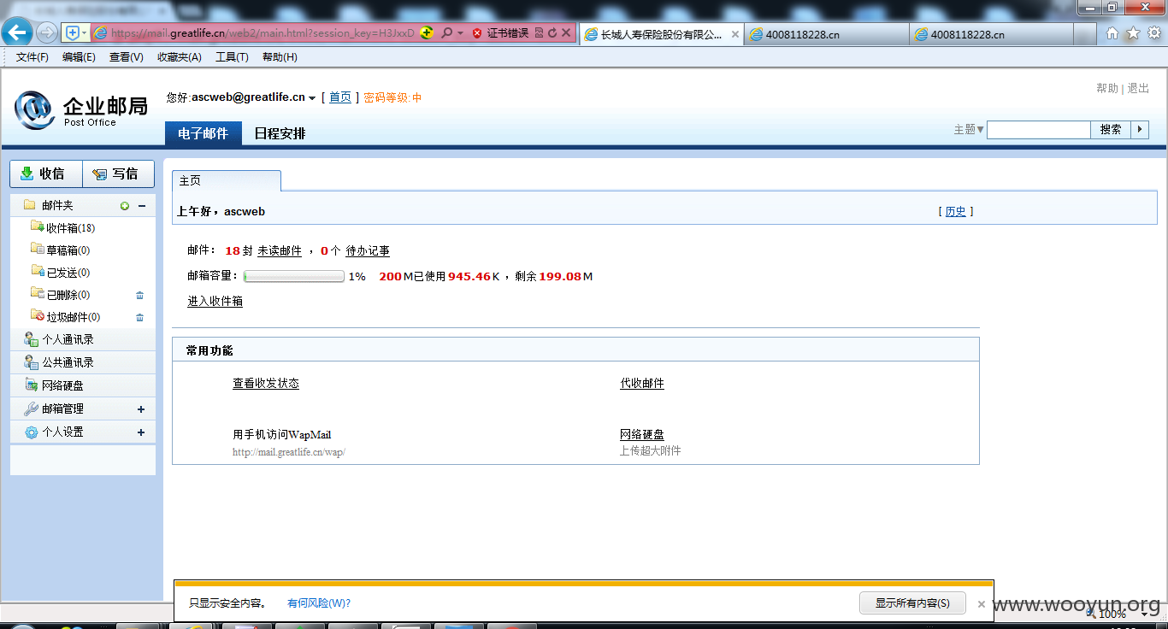Click the browser tools gear icon

pyautogui.click(x=1154, y=33)
